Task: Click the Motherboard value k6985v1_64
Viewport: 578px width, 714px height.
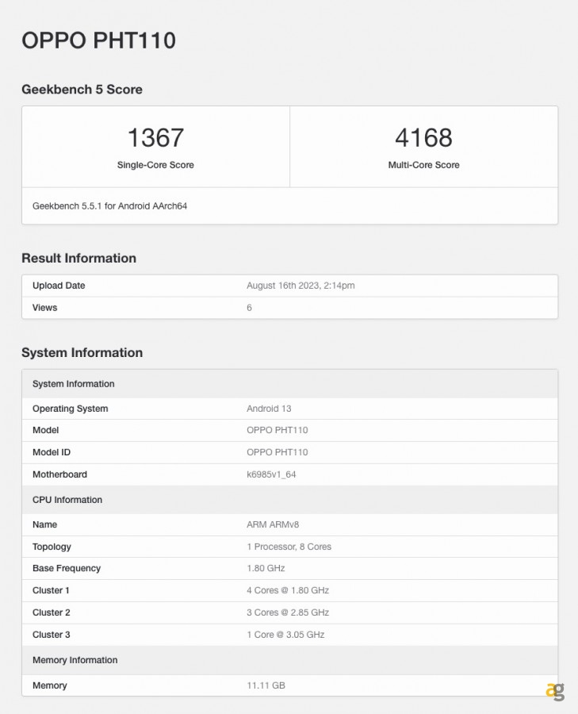Action: coord(271,474)
